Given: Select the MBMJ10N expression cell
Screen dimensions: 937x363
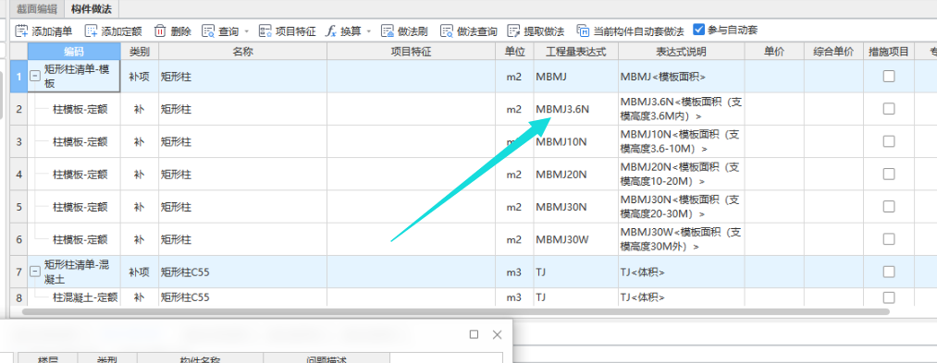Looking at the screenshot, I should [576, 141].
